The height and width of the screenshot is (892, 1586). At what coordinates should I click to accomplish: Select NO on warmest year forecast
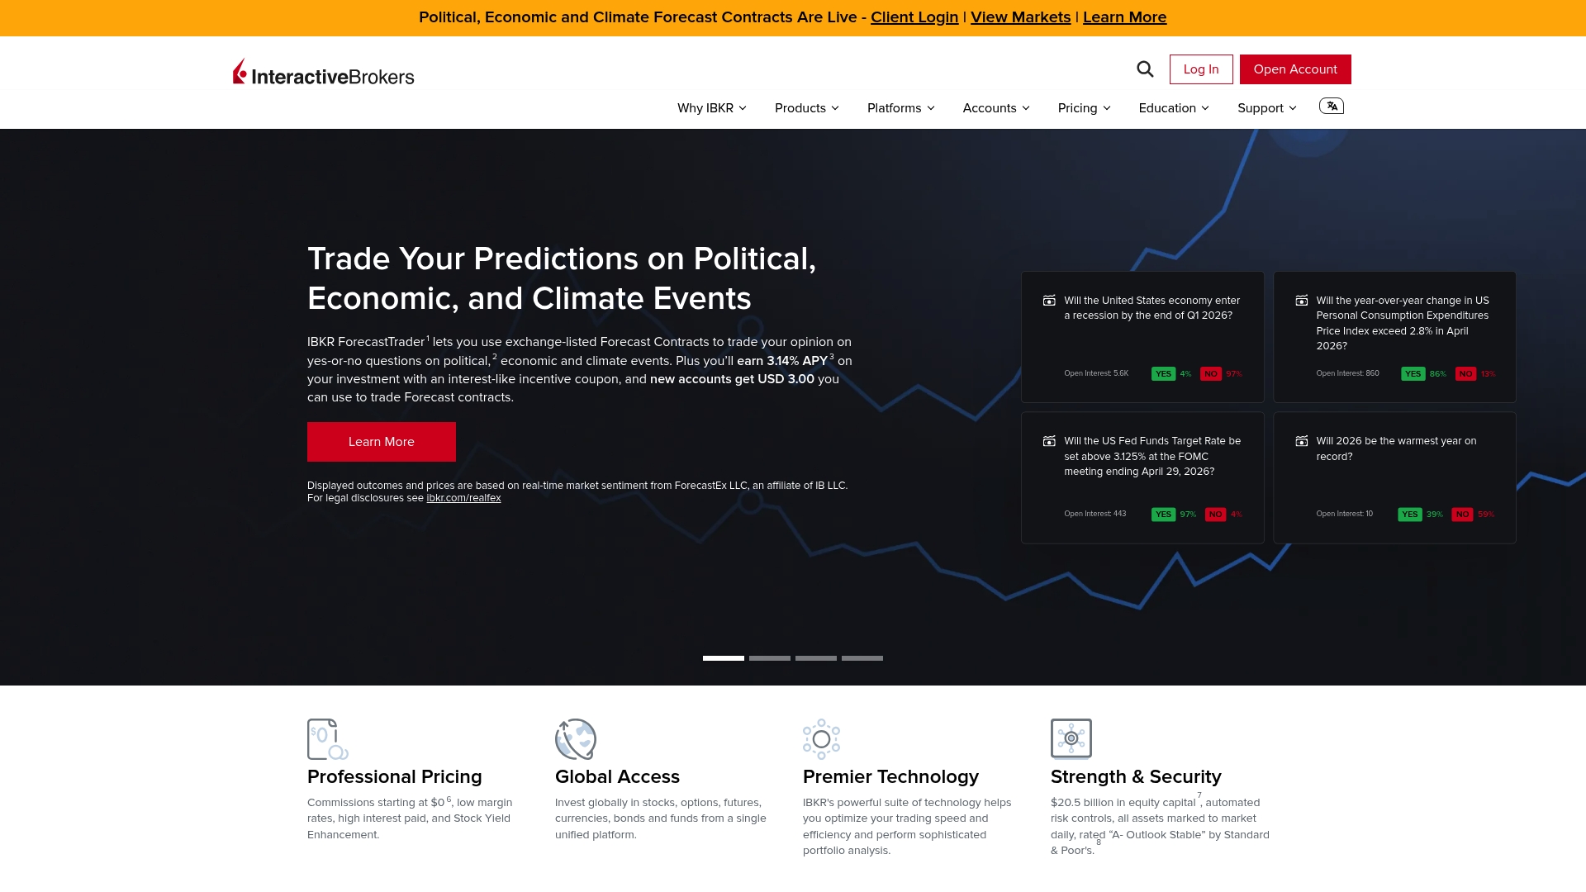(x=1462, y=515)
